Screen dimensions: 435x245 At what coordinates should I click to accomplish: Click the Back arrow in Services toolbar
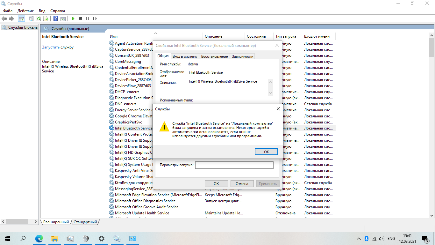point(4,19)
